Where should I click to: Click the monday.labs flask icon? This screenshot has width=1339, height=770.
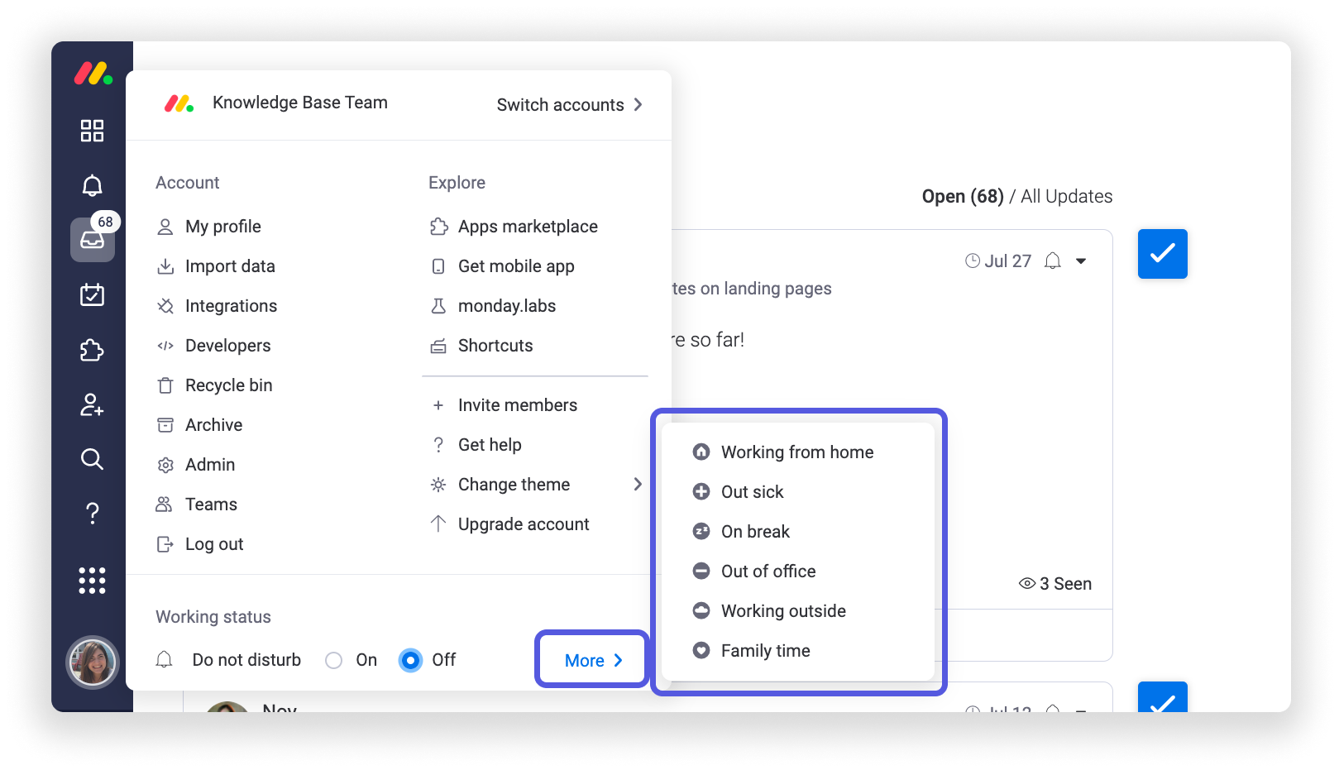[x=438, y=306]
